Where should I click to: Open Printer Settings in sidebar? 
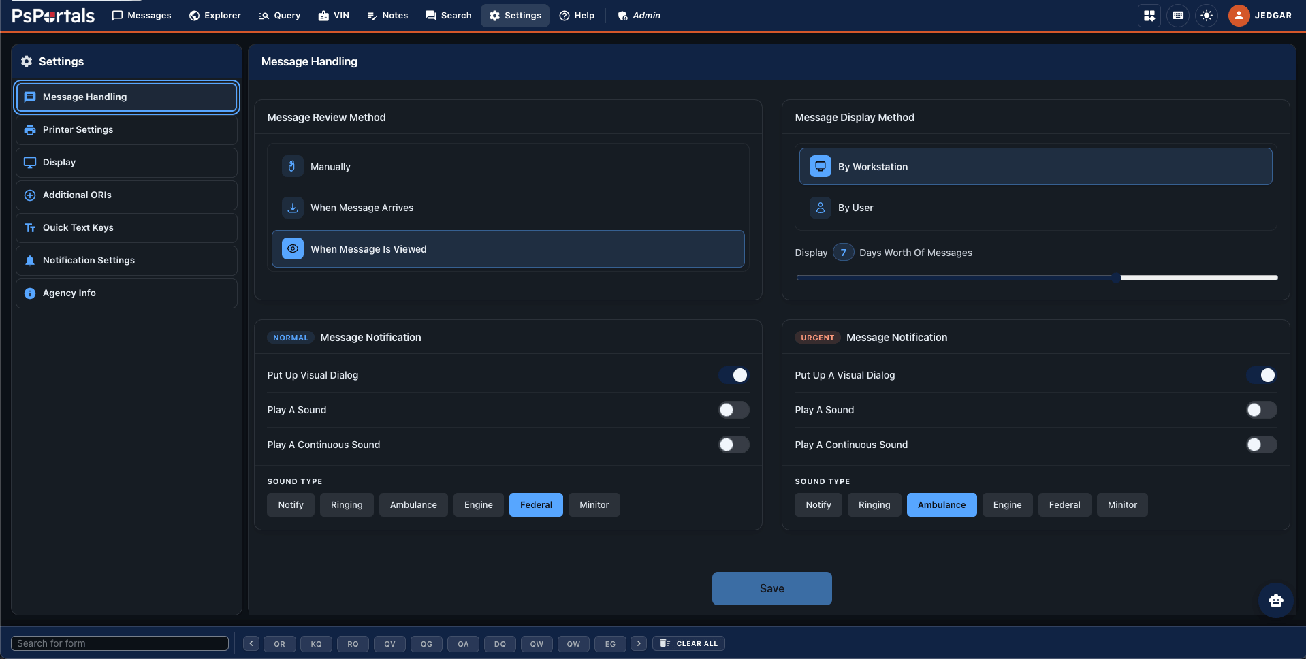point(127,129)
